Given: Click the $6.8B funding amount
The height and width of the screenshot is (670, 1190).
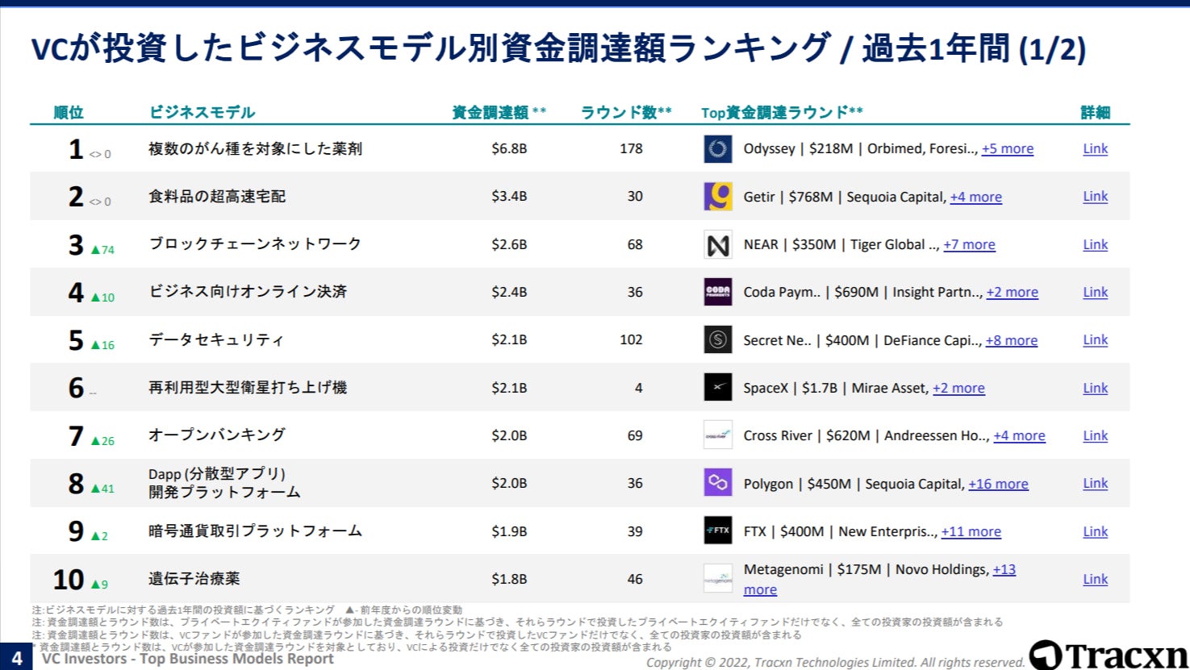Looking at the screenshot, I should [x=509, y=148].
